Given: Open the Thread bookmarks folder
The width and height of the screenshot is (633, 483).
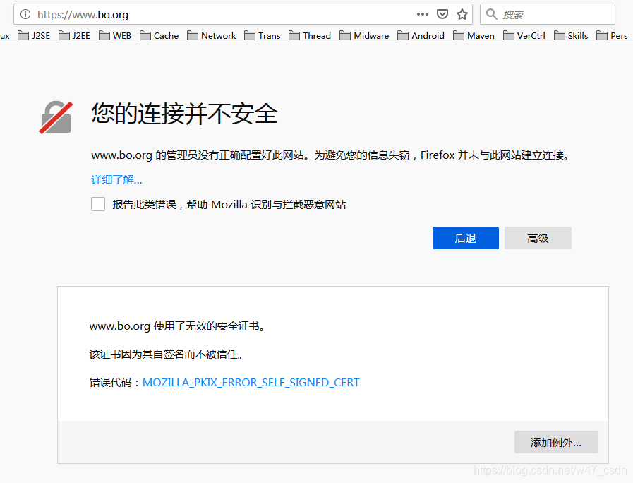Looking at the screenshot, I should click(x=310, y=35).
